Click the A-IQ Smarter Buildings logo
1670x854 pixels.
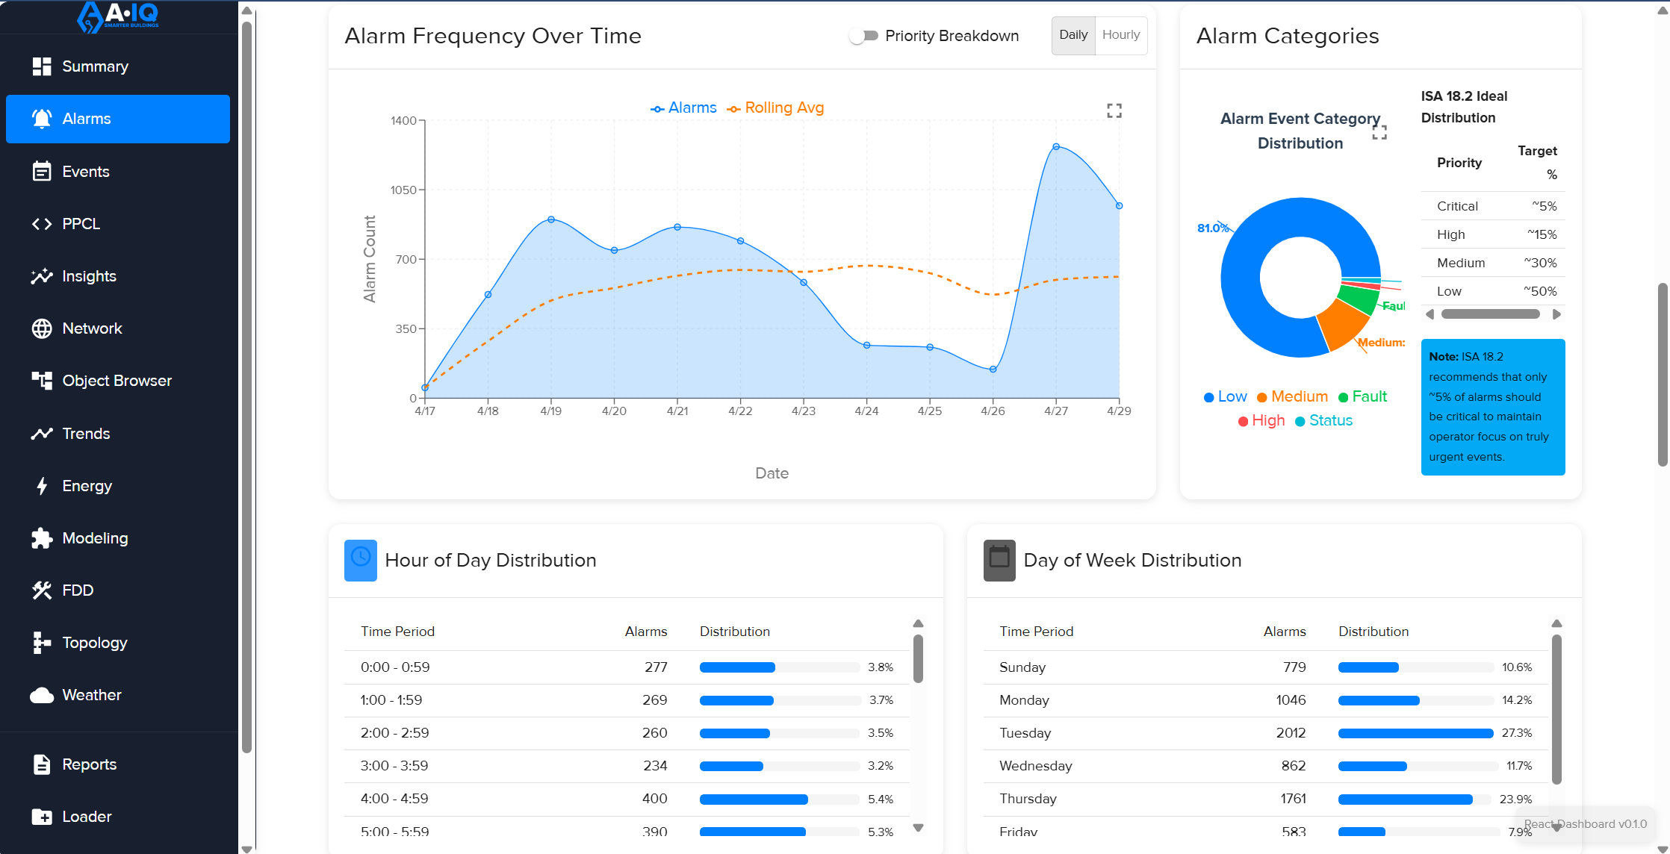coord(119,16)
